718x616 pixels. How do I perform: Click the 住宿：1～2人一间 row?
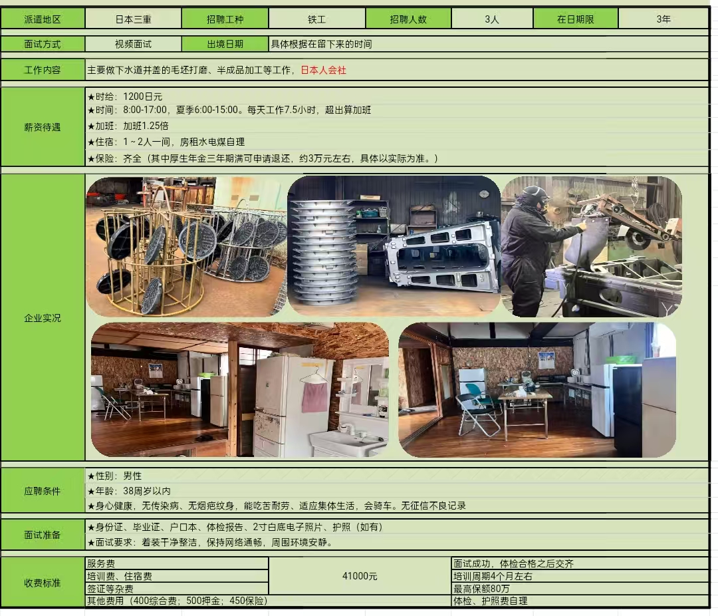coord(397,142)
